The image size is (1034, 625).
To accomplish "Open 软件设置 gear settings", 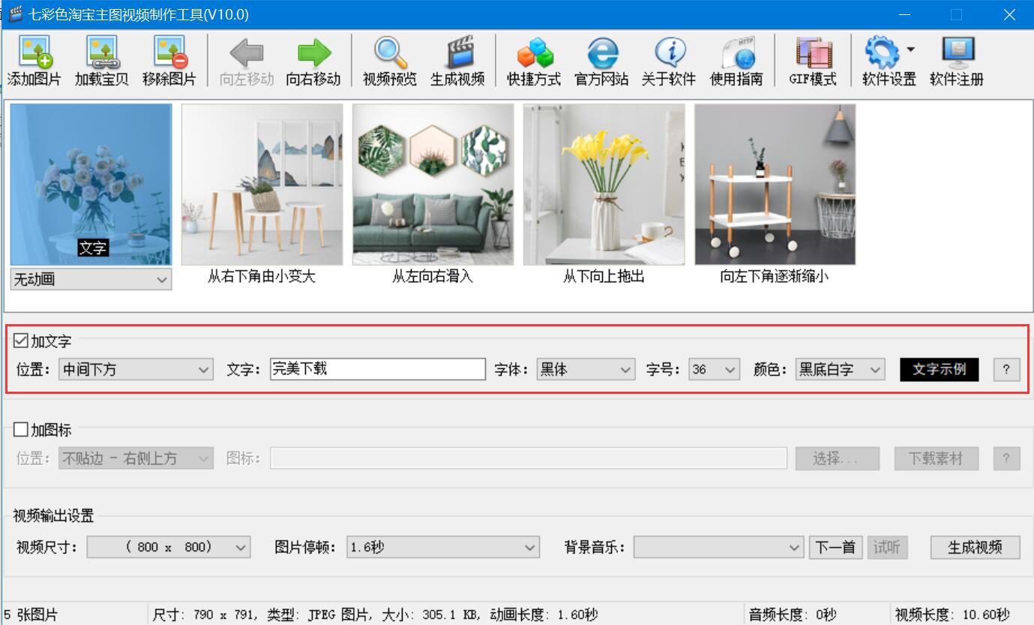I will tap(883, 61).
